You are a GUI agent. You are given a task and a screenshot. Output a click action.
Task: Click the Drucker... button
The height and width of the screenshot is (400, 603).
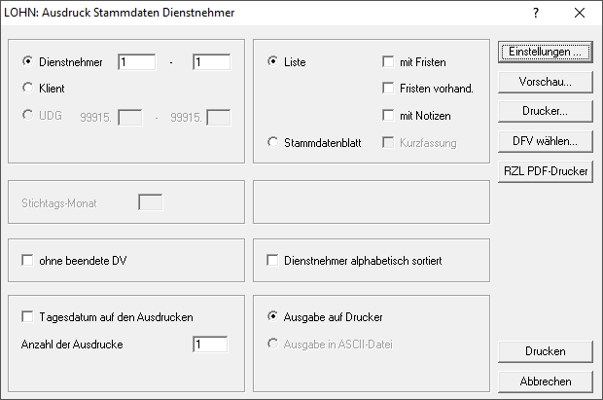tap(545, 111)
